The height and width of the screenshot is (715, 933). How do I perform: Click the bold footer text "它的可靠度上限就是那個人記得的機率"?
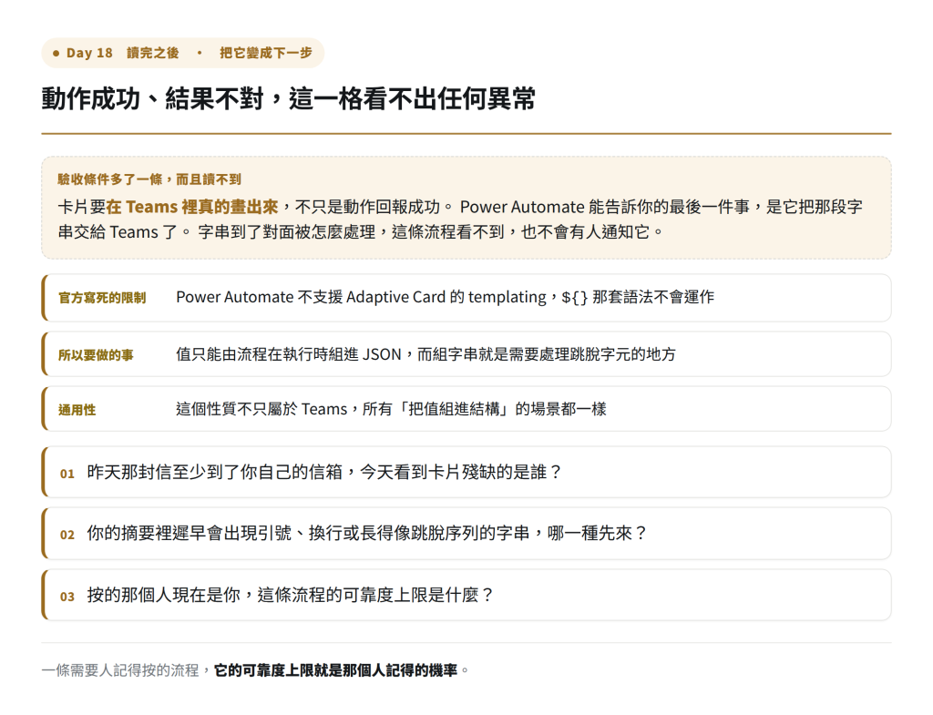click(335, 670)
